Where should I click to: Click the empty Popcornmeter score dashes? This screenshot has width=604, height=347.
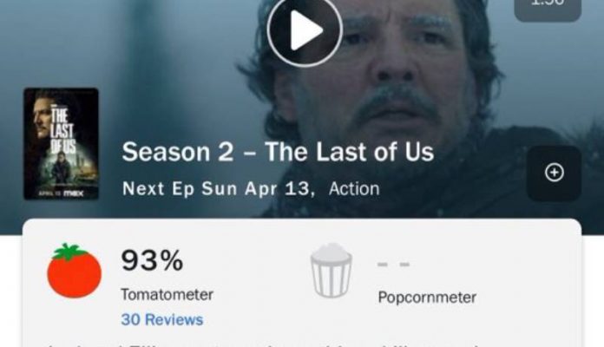pos(393,265)
